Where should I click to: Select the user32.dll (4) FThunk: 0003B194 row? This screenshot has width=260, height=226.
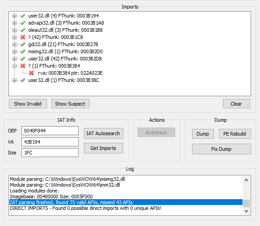[x=63, y=16]
